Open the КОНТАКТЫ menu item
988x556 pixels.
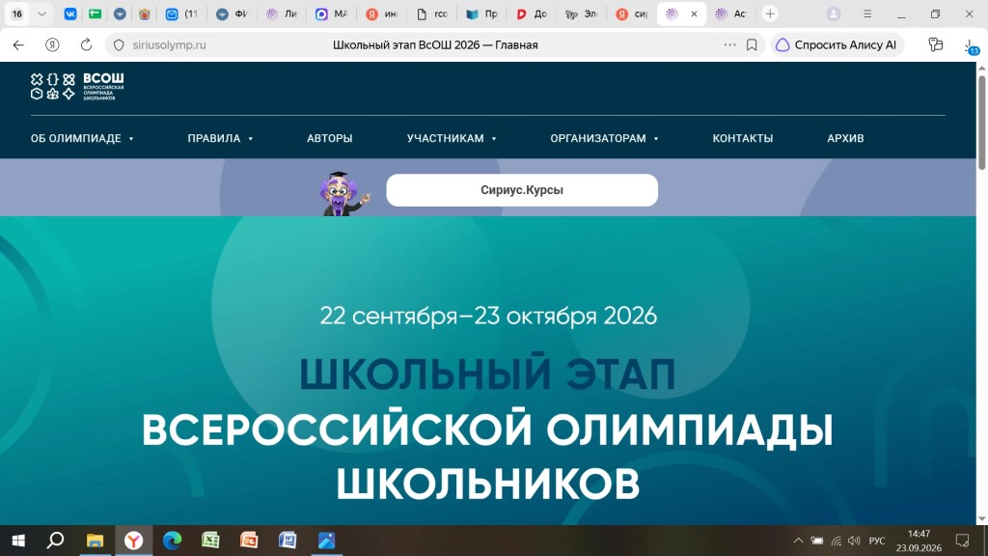(x=742, y=138)
